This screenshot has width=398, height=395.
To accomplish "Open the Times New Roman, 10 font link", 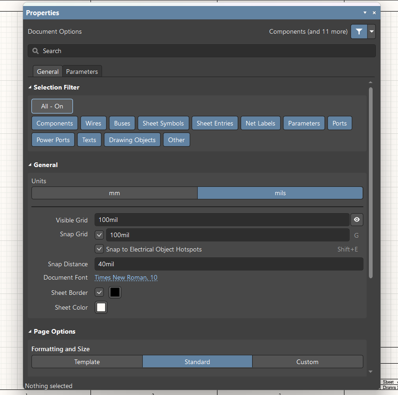I will tap(126, 277).
